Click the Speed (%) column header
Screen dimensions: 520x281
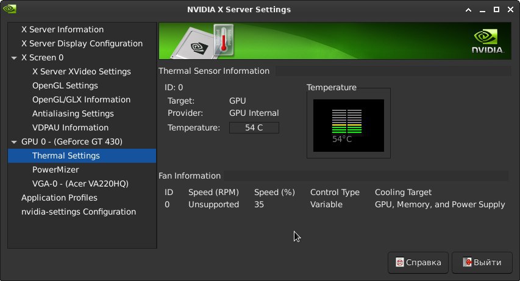pos(274,193)
